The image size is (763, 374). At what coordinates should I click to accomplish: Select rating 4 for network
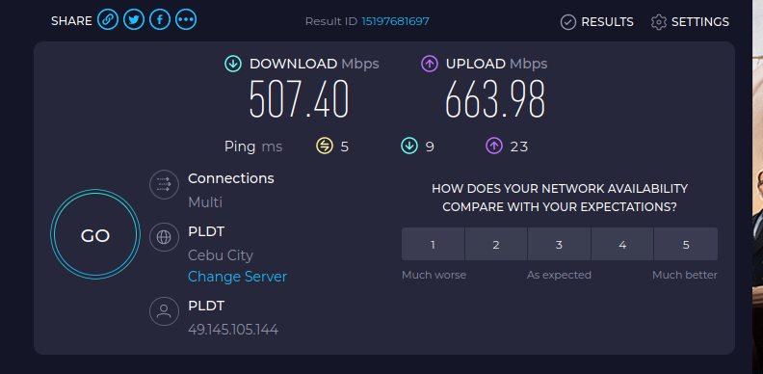pyautogui.click(x=622, y=244)
